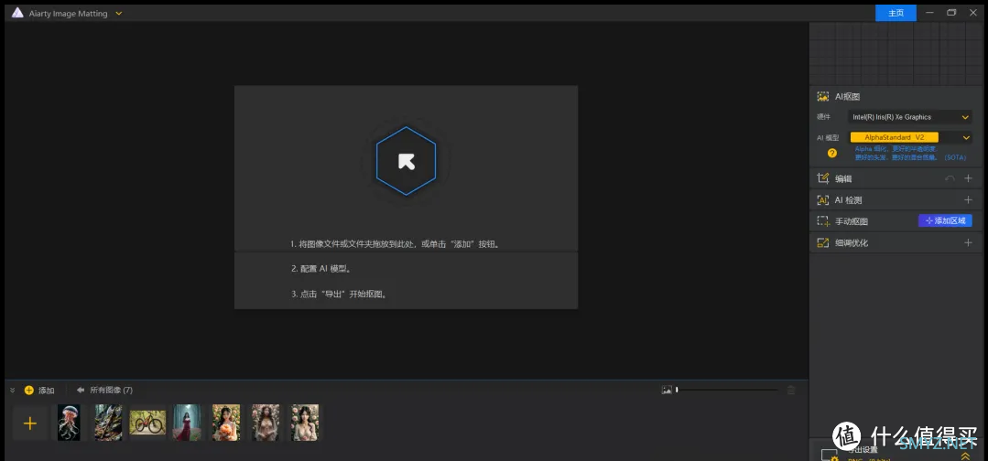The width and height of the screenshot is (988, 461).
Task: Click the blue Alpha model description text
Action: tap(910, 153)
